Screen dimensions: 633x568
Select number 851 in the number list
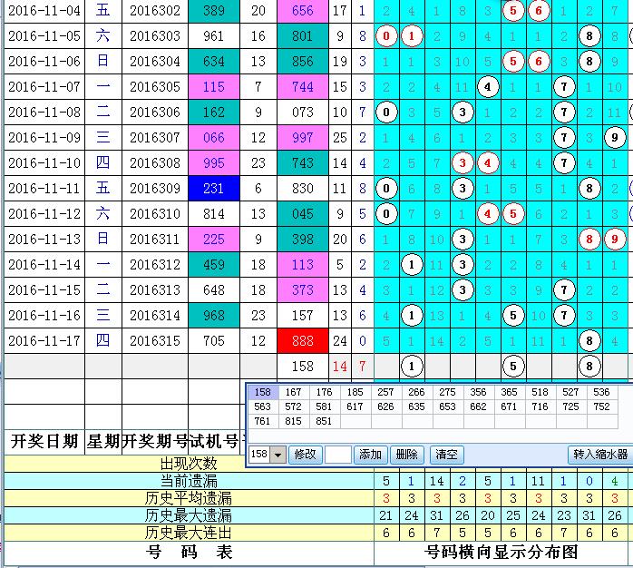point(325,422)
